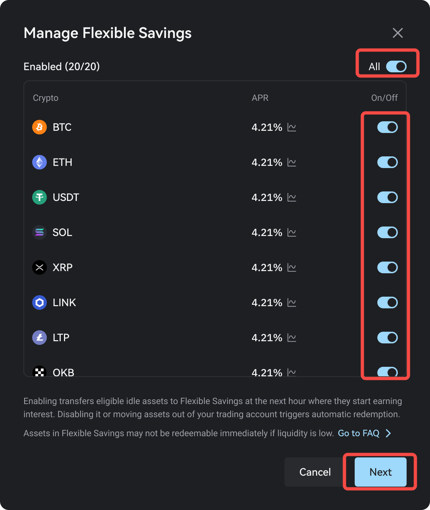430x510 pixels.
Task: Open BTC APR history chart icon
Action: tap(292, 127)
